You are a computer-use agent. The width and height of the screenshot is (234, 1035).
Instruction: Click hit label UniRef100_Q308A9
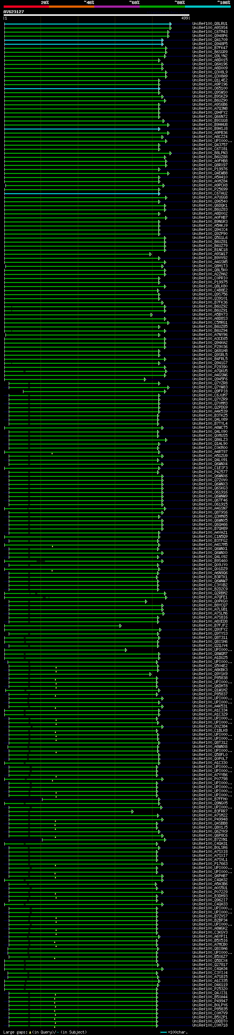(x=210, y=76)
